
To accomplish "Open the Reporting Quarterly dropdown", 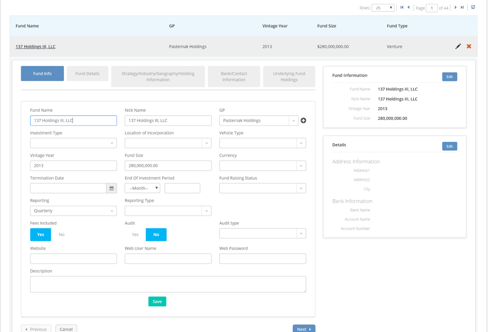I will coord(73,211).
